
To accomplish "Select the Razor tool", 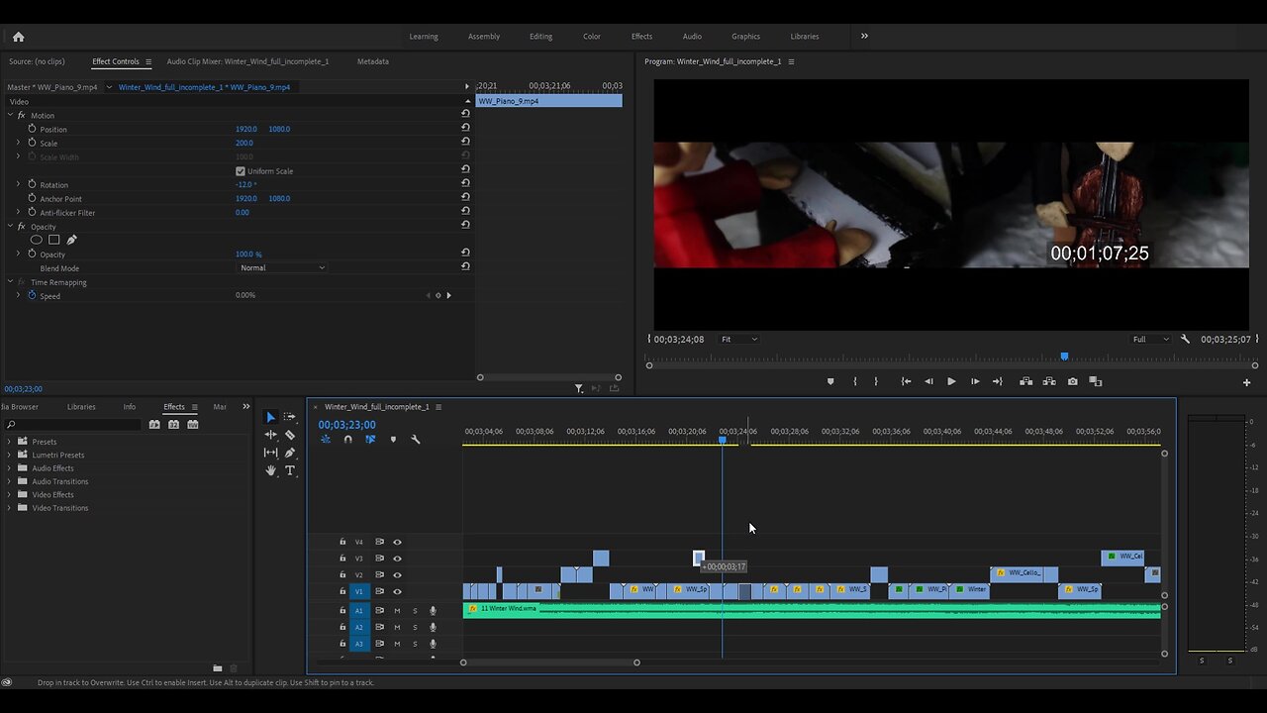I will pyautogui.click(x=290, y=435).
